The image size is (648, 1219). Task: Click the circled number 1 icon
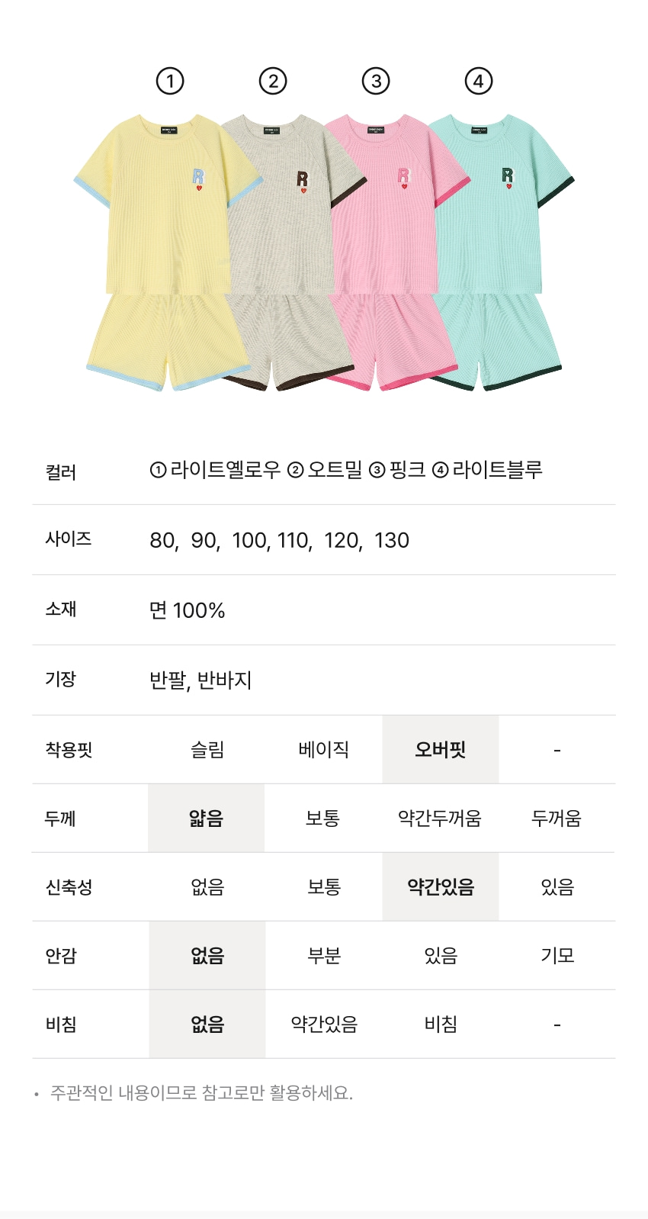point(170,81)
